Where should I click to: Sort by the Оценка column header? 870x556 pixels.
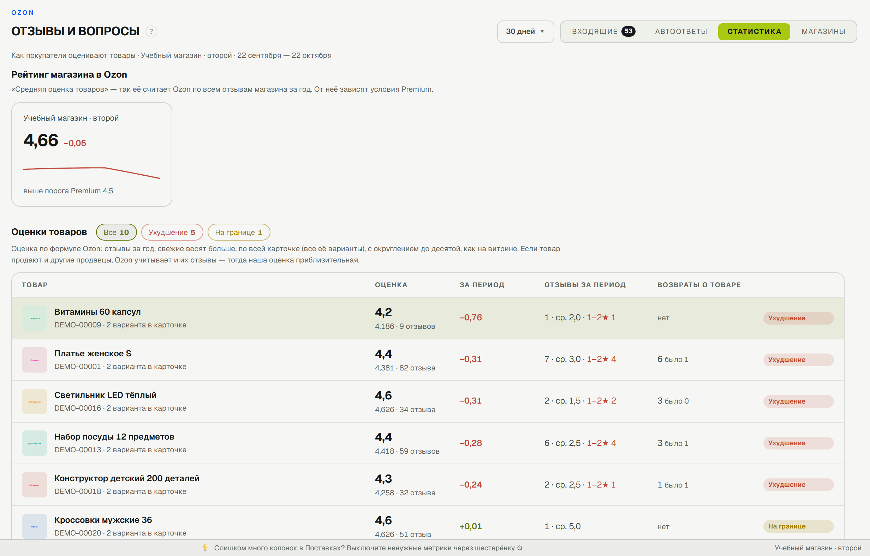[x=391, y=285]
